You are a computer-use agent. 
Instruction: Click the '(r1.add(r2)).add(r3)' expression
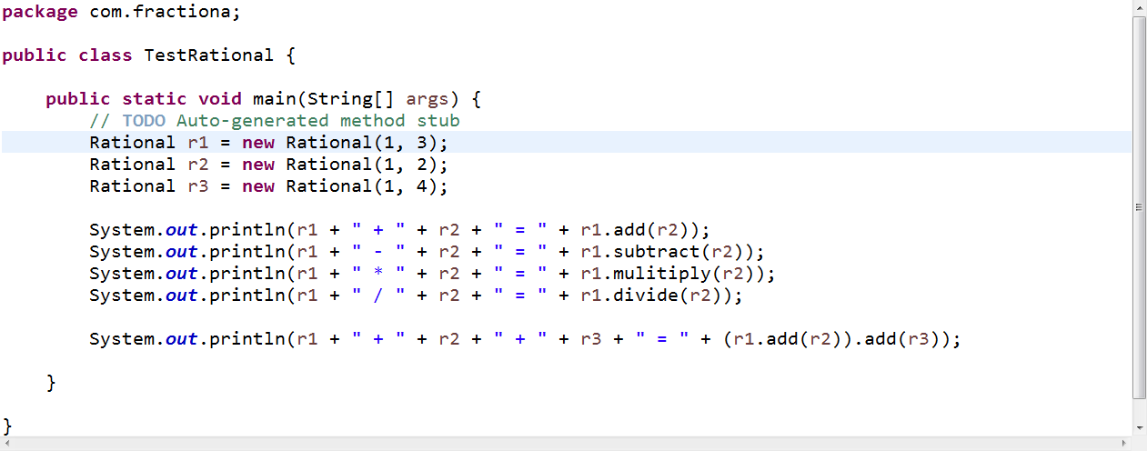click(x=830, y=339)
